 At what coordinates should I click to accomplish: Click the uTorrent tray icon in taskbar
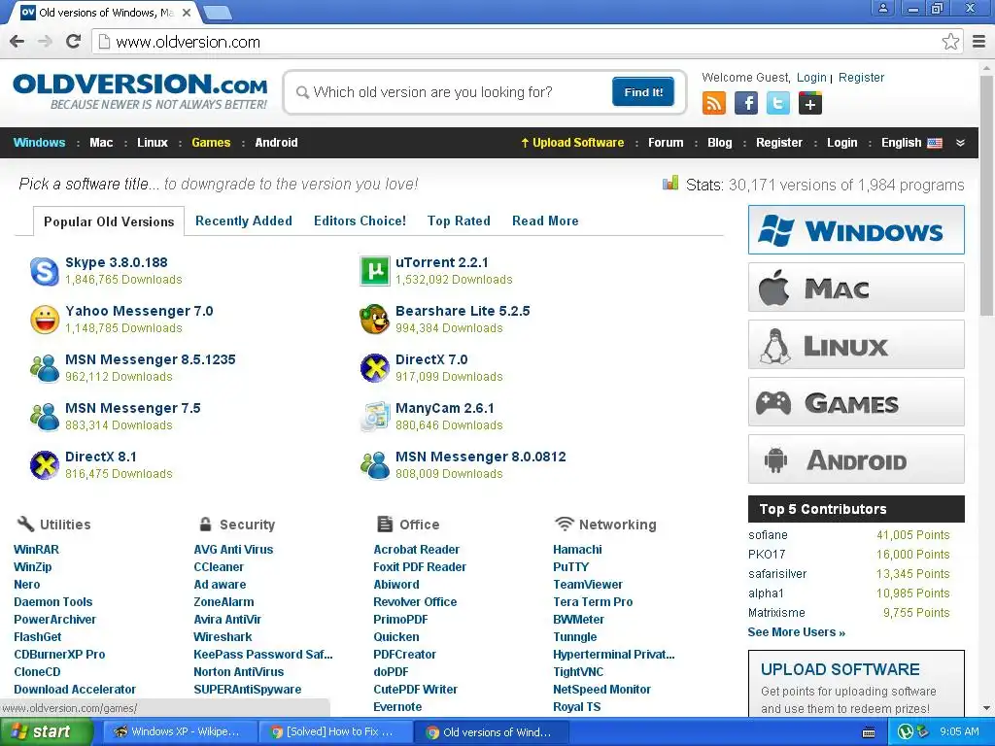point(906,732)
